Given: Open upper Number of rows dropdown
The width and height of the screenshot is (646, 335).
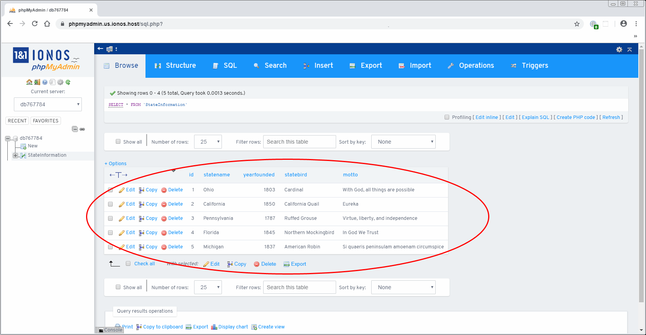Looking at the screenshot, I should point(208,142).
